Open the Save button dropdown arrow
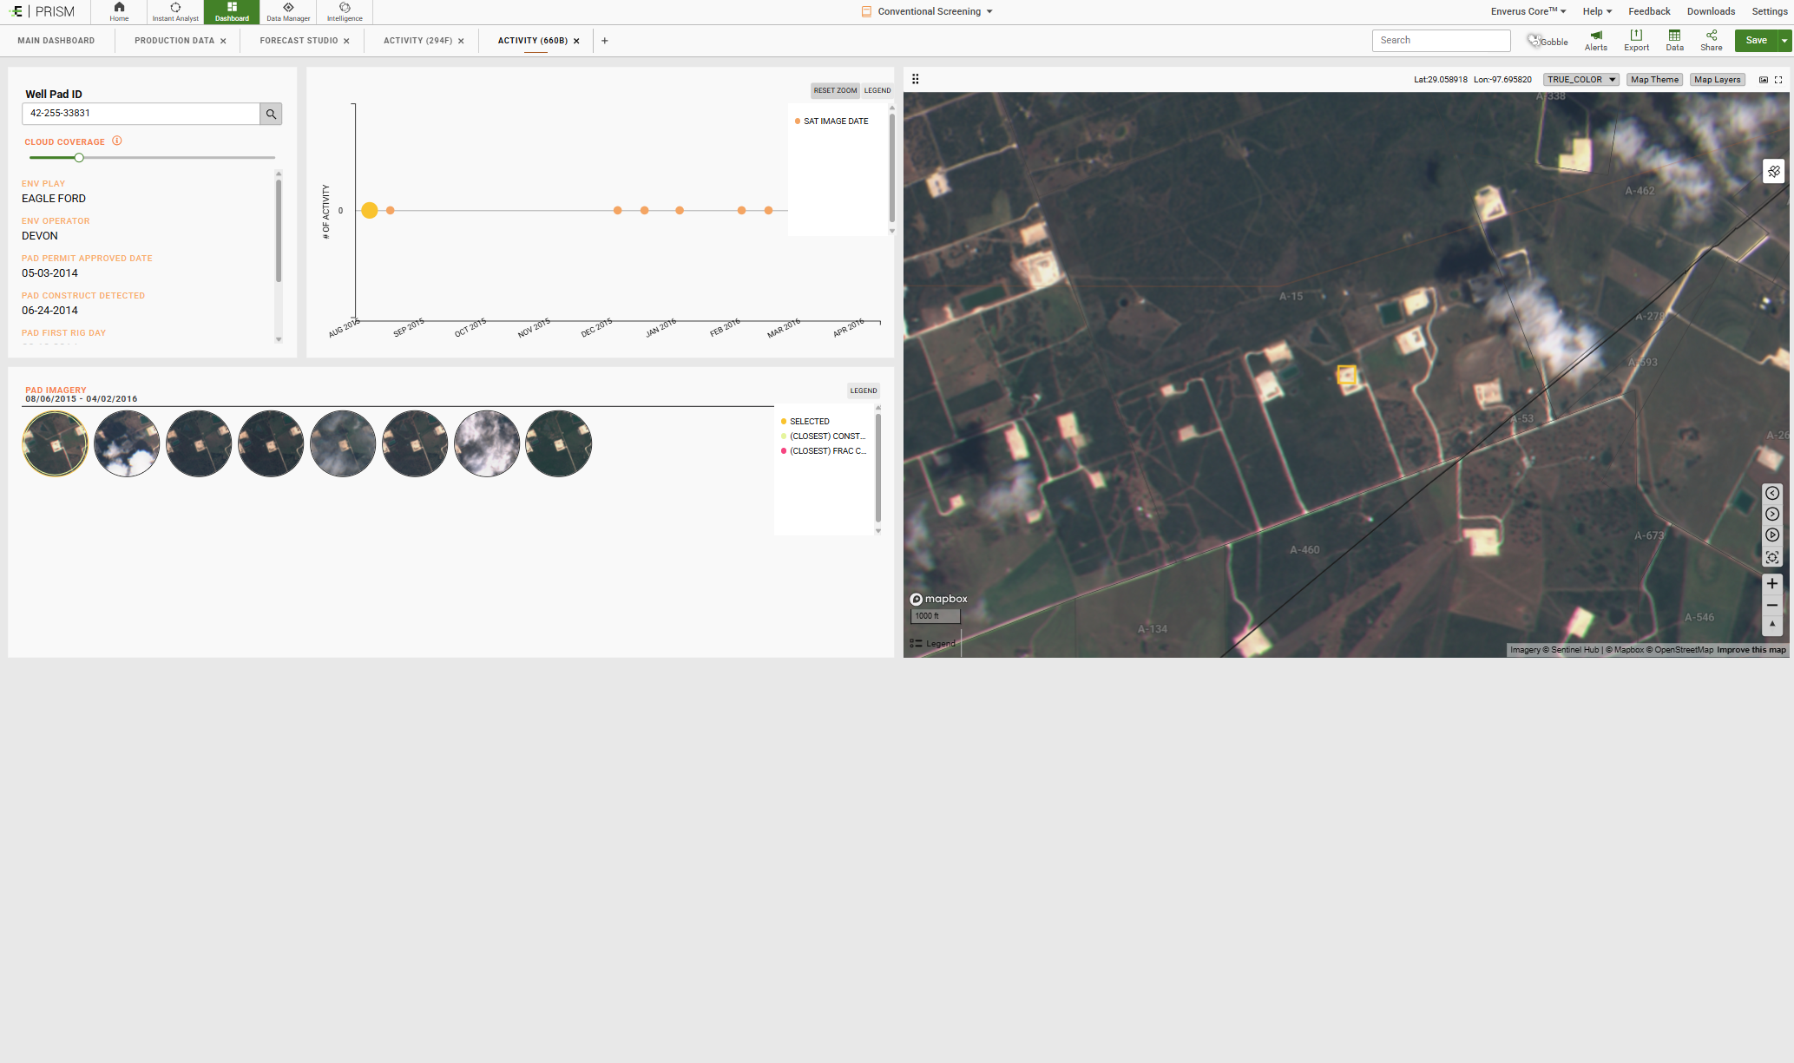 1784,41
